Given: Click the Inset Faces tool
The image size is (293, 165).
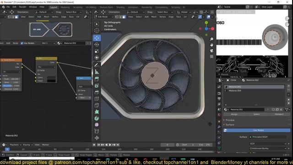Looking at the screenshot, I should tap(97, 86).
